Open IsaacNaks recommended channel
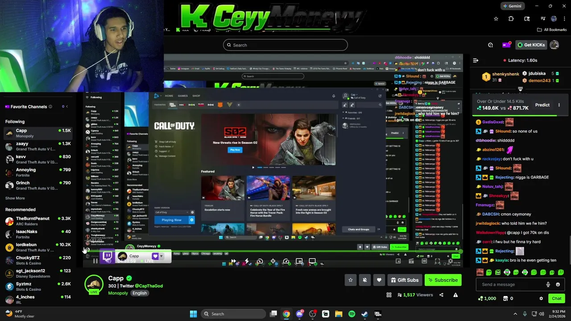 point(38,234)
